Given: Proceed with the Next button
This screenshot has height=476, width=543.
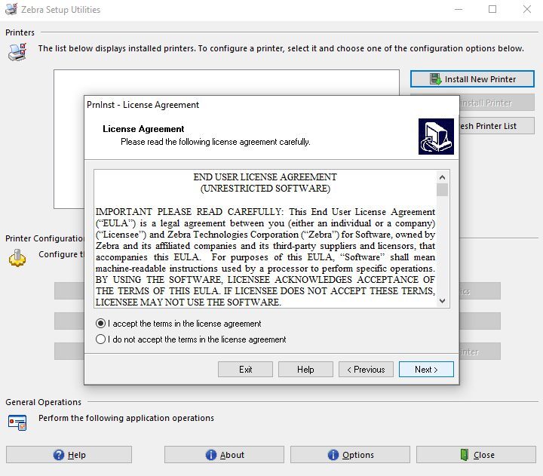Looking at the screenshot, I should (426, 370).
